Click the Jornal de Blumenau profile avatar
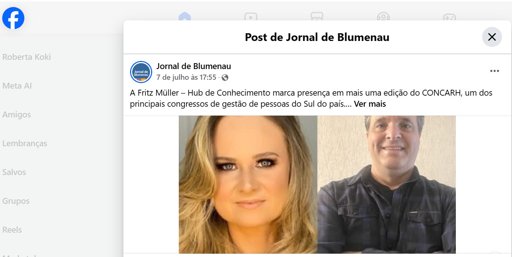 pyautogui.click(x=141, y=72)
